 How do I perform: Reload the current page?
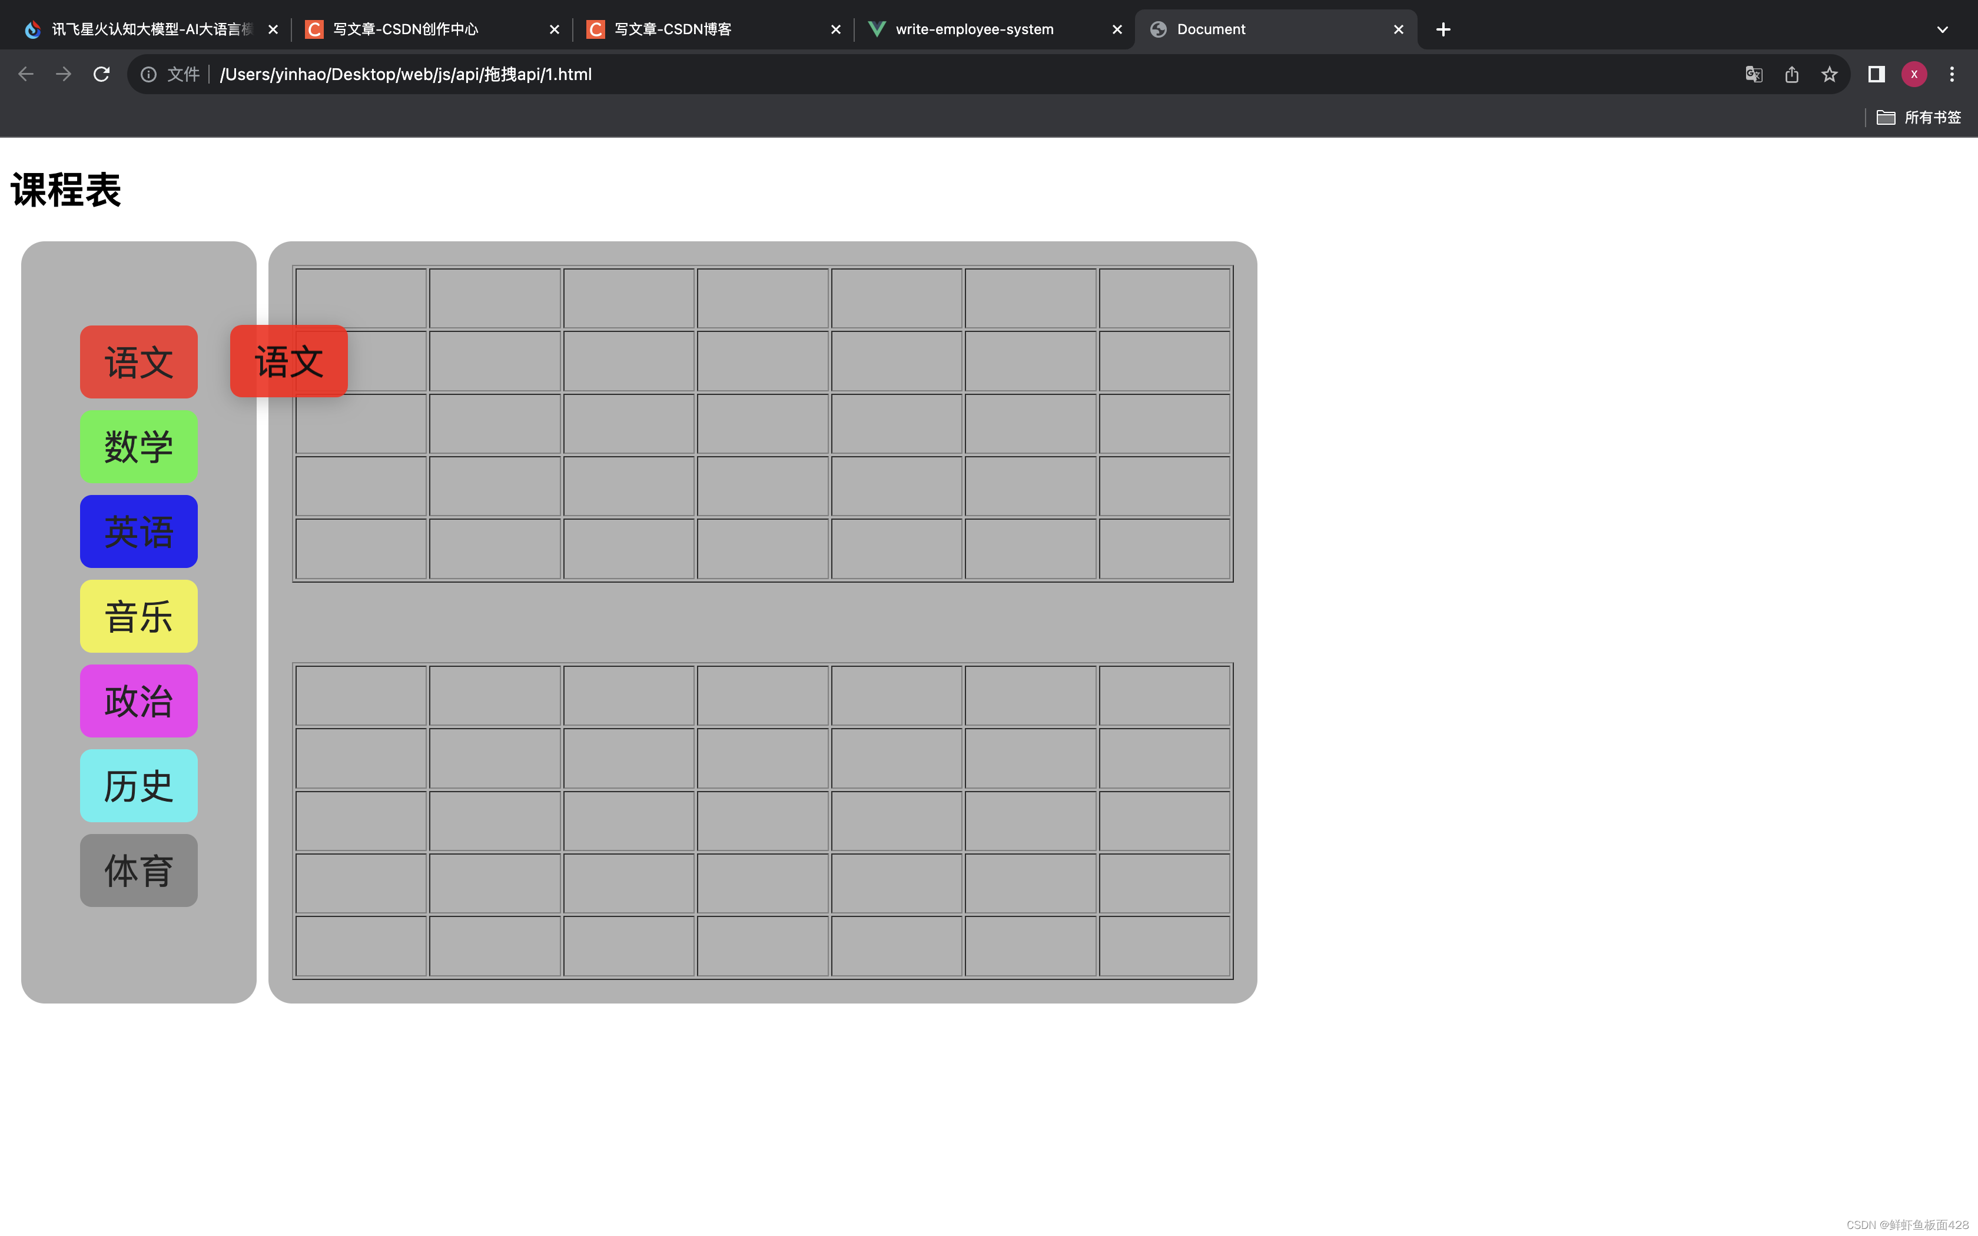(x=101, y=74)
